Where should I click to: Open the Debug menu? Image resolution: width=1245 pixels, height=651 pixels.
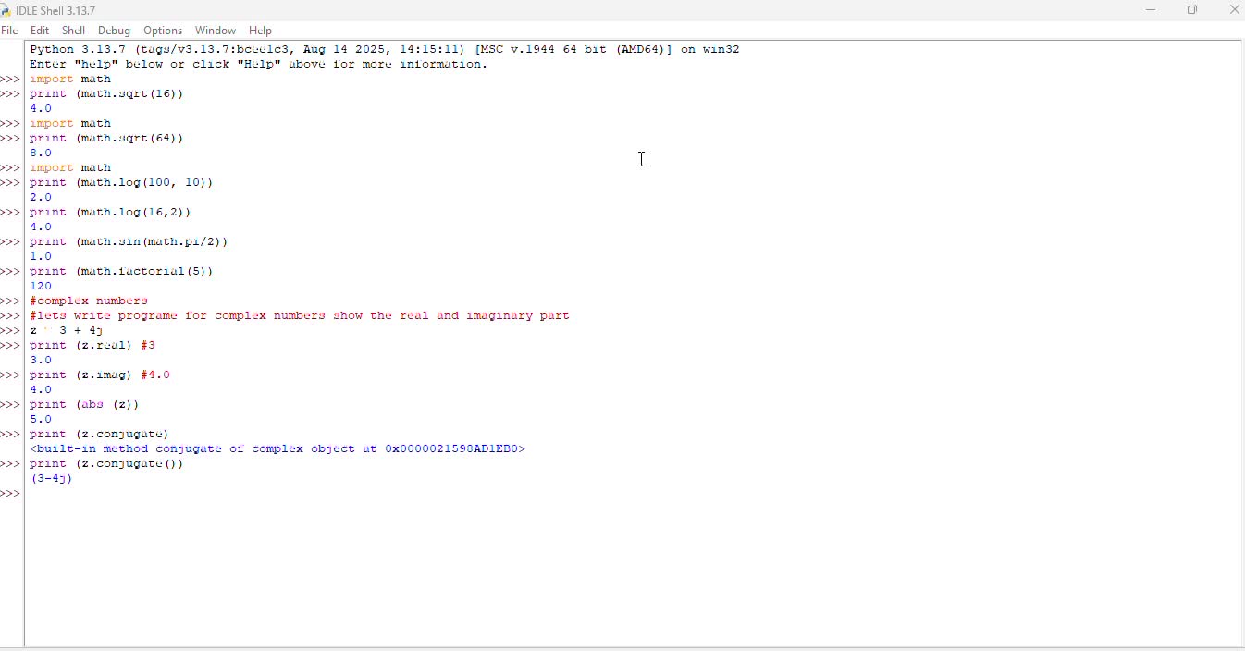coord(115,31)
